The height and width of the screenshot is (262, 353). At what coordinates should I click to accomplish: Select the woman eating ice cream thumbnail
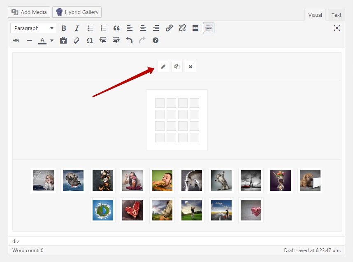coord(132,181)
